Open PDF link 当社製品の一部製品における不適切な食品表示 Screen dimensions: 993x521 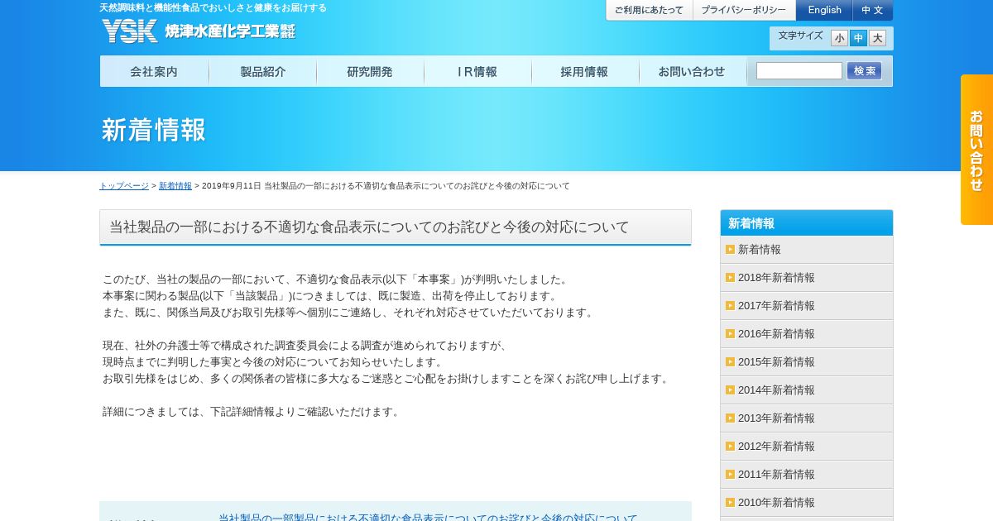point(428,517)
